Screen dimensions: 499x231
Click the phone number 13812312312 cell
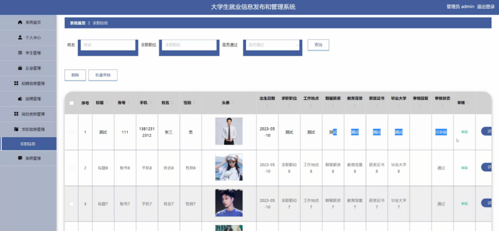pos(147,132)
